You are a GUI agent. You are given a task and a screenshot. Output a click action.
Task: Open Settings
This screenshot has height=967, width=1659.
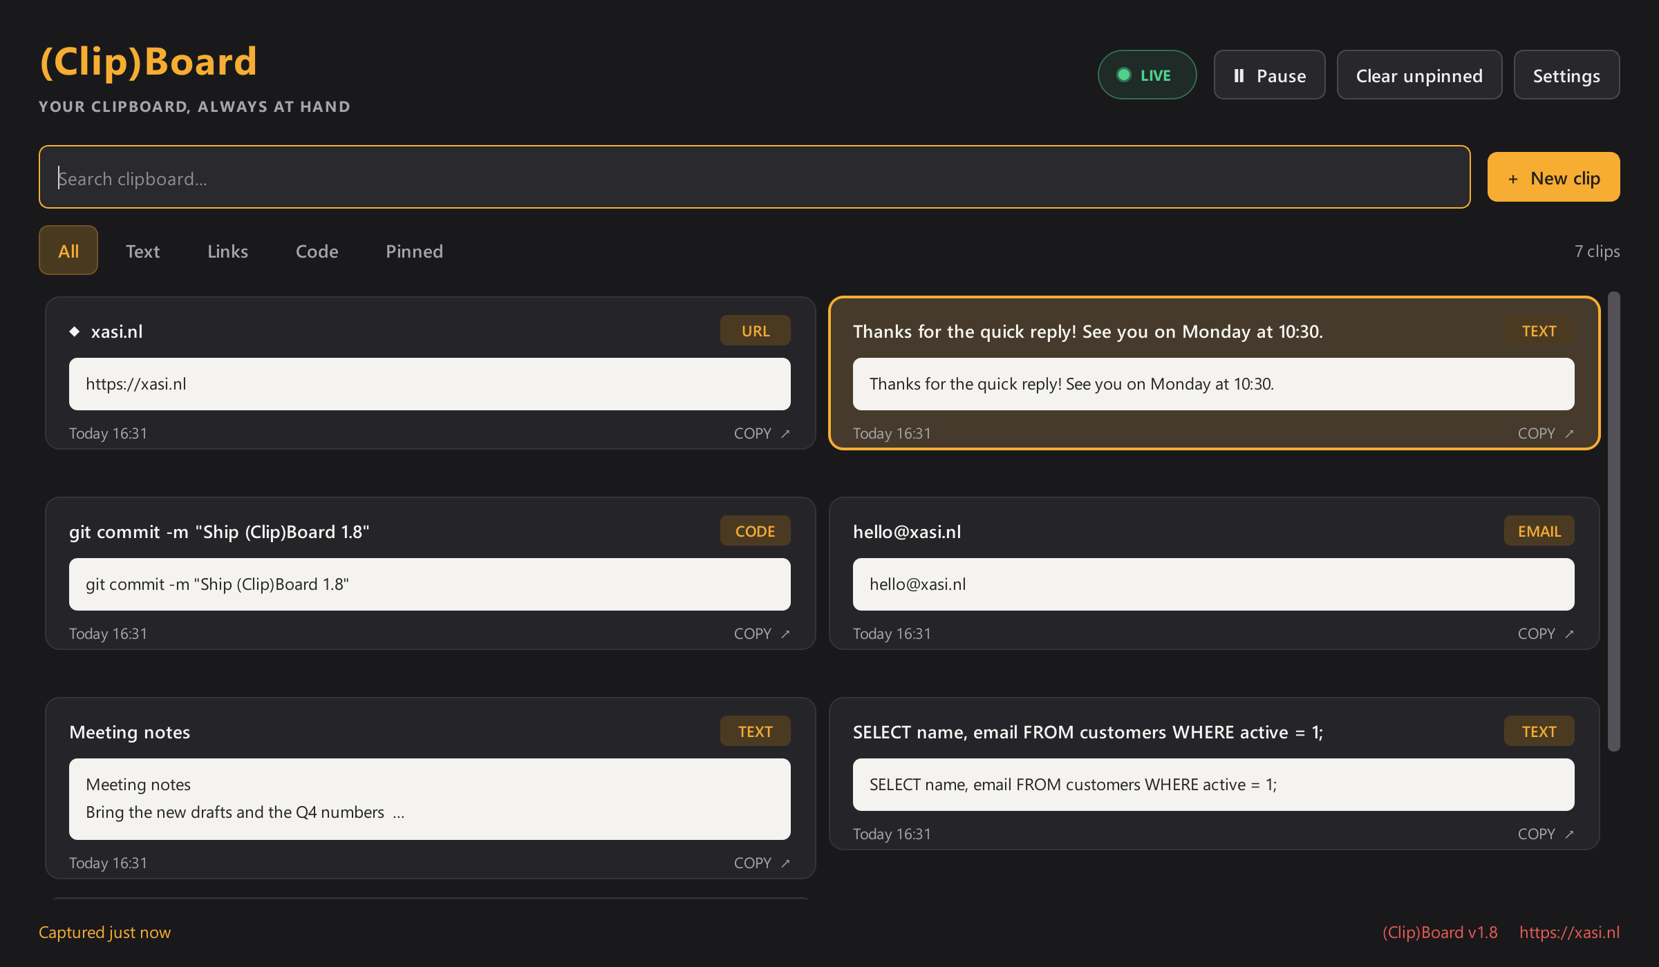pos(1566,75)
